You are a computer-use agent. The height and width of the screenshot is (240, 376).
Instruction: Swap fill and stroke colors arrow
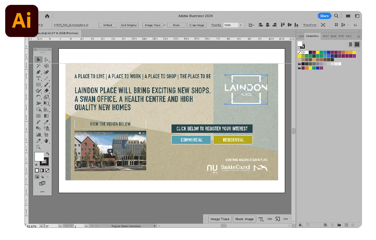(x=48, y=154)
